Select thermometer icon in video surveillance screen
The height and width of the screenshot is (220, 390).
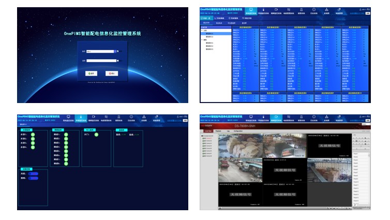click(x=263, y=116)
